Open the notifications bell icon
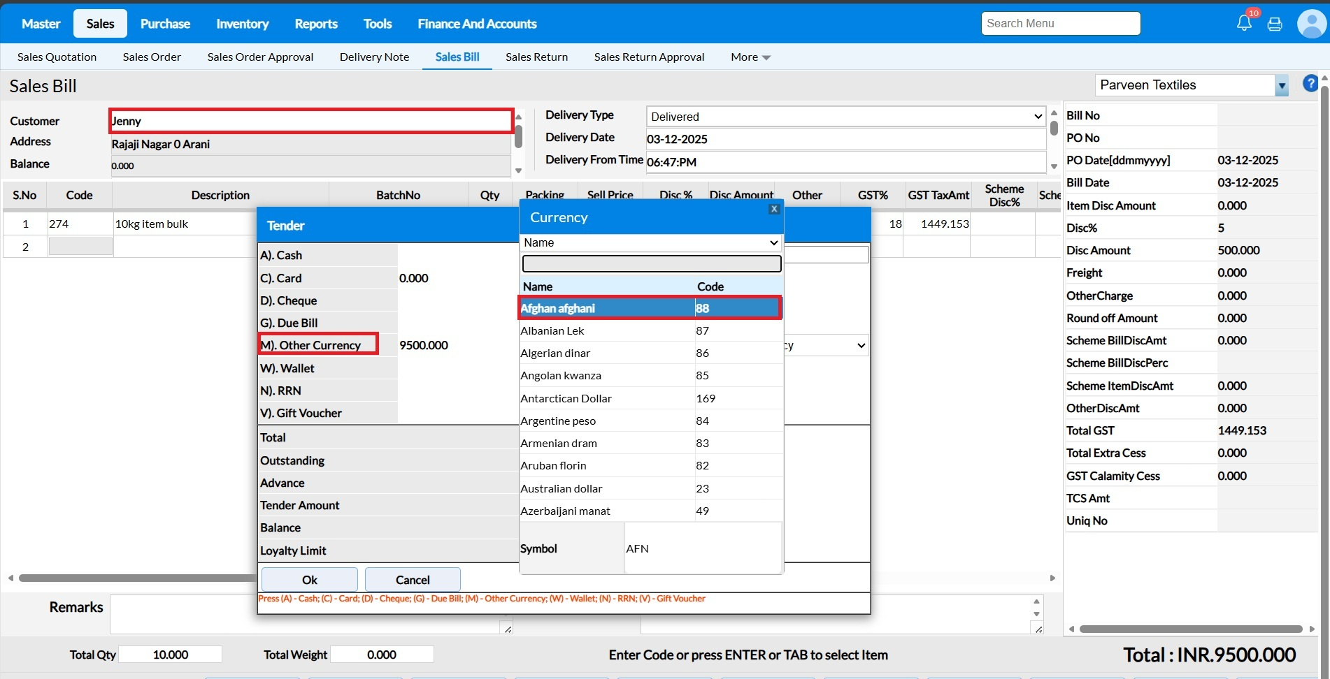 [x=1244, y=23]
